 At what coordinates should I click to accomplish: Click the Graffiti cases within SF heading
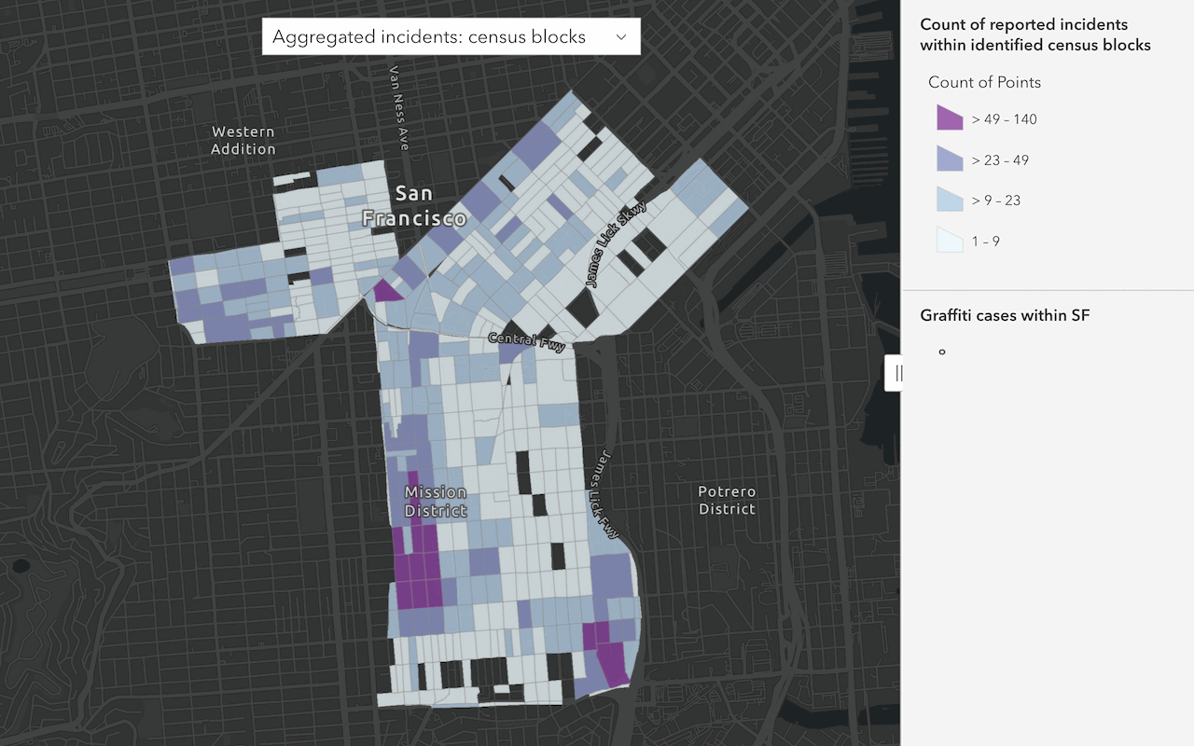[x=1005, y=315]
